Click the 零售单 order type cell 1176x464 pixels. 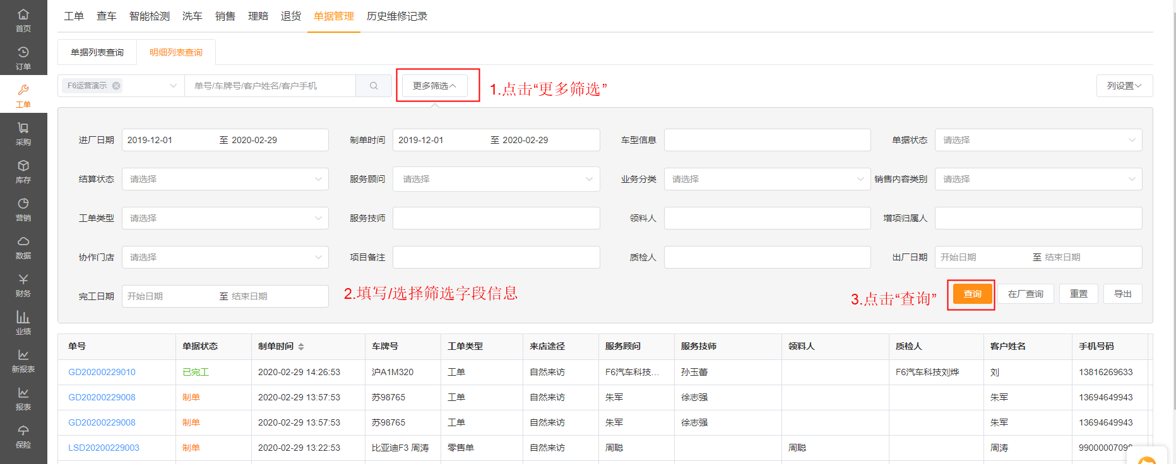(461, 448)
